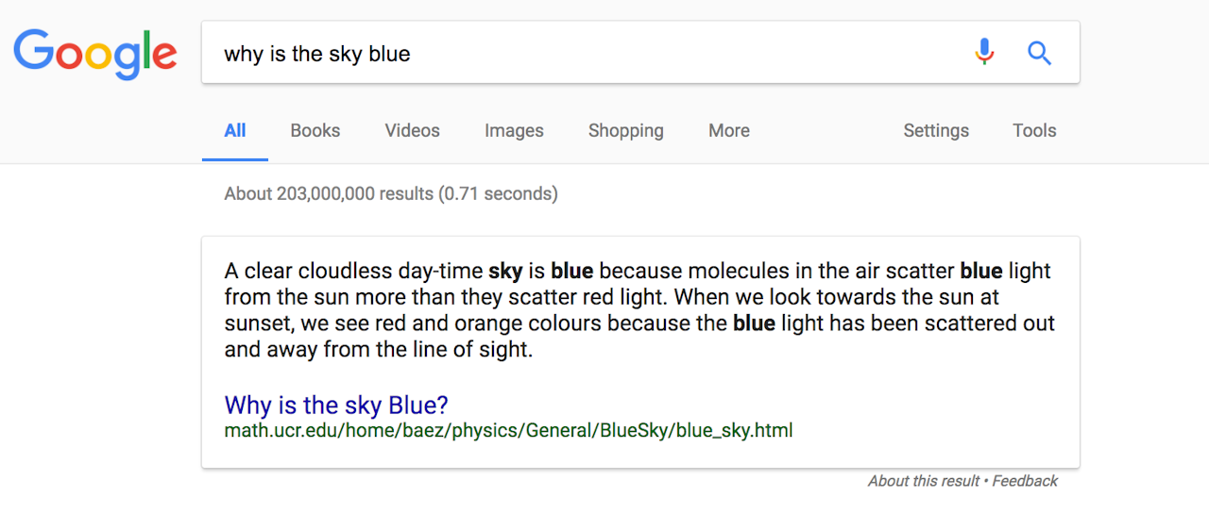The height and width of the screenshot is (514, 1209).
Task: Click the bold word "sky" in the snippet paragraph
Action: coord(505,272)
